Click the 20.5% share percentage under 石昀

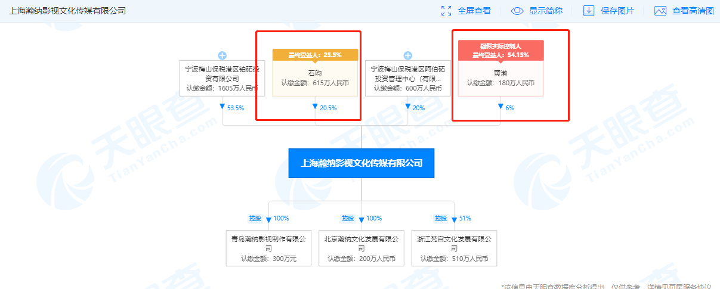pos(328,108)
